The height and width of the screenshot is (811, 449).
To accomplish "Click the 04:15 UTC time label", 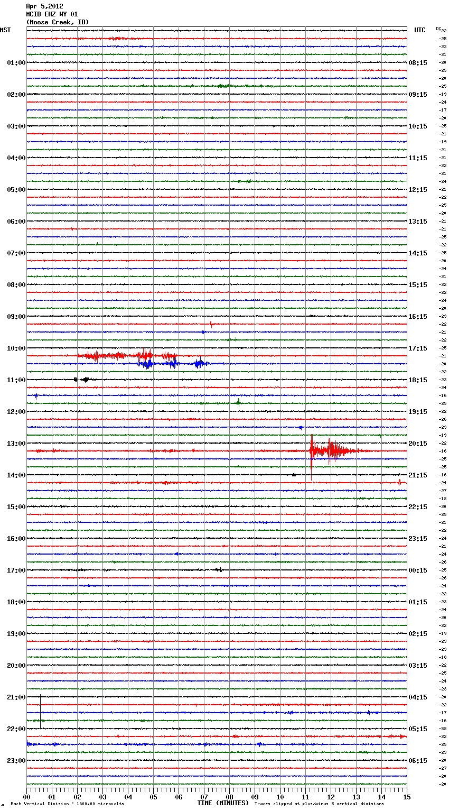I will pos(418,697).
